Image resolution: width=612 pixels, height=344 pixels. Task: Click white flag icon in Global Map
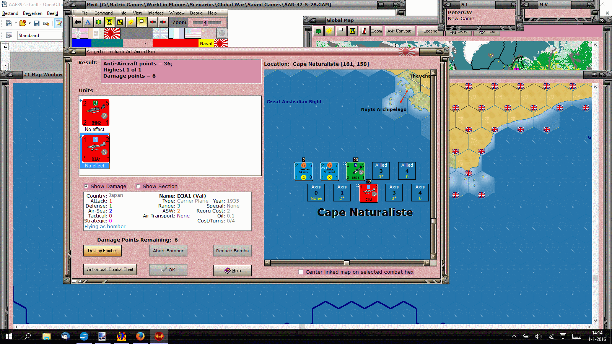[341, 31]
